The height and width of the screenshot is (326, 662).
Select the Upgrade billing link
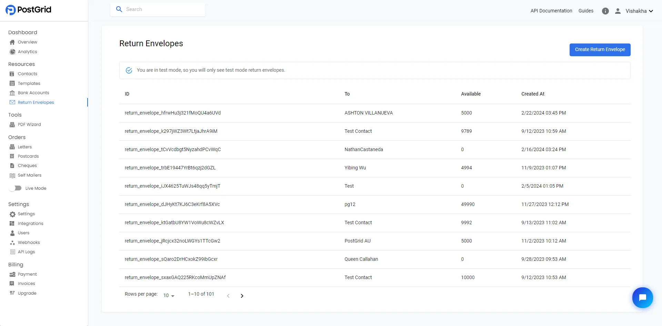27,293
